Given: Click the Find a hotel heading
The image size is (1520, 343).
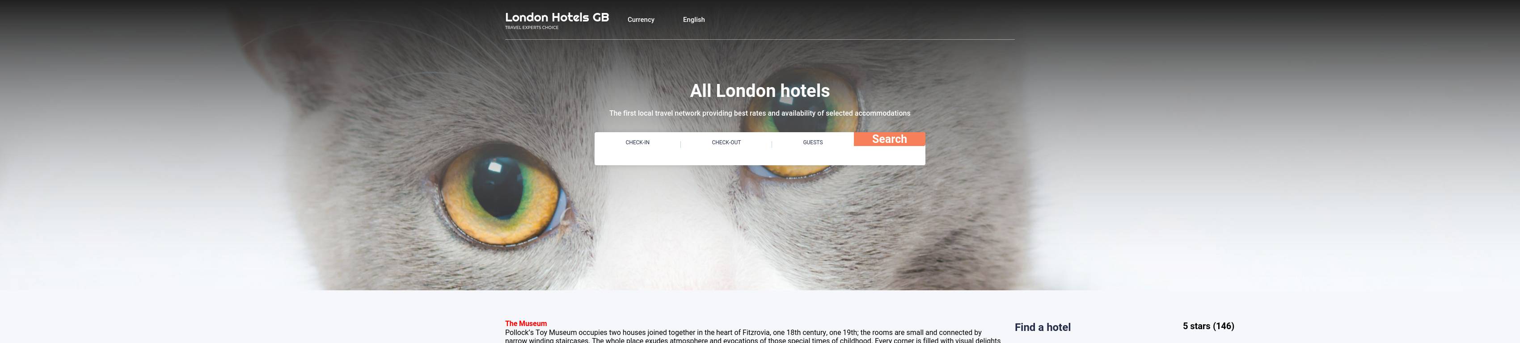Looking at the screenshot, I should [1042, 327].
